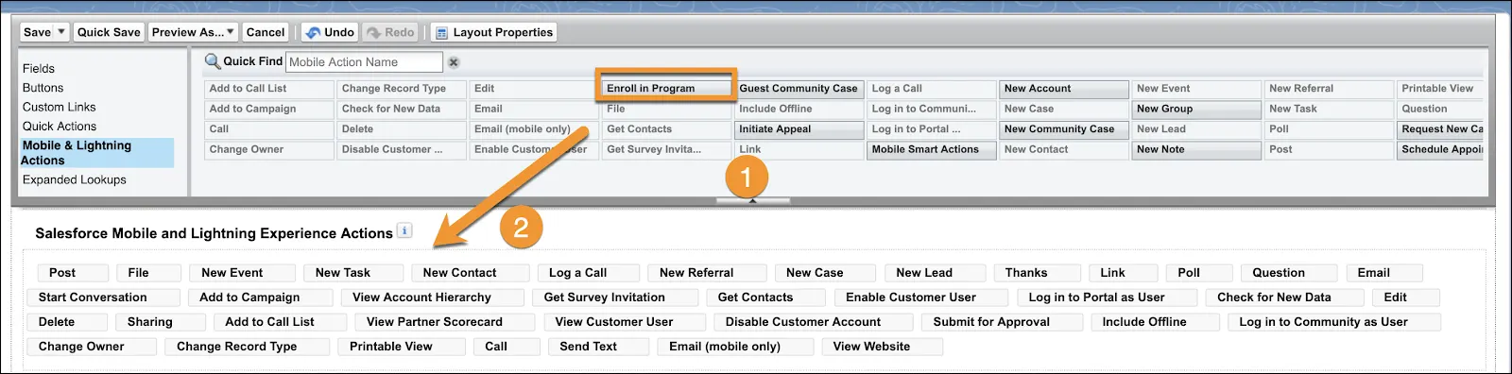Select New Event action in layout section
Screen dimensions: 1512x374
click(x=242, y=273)
